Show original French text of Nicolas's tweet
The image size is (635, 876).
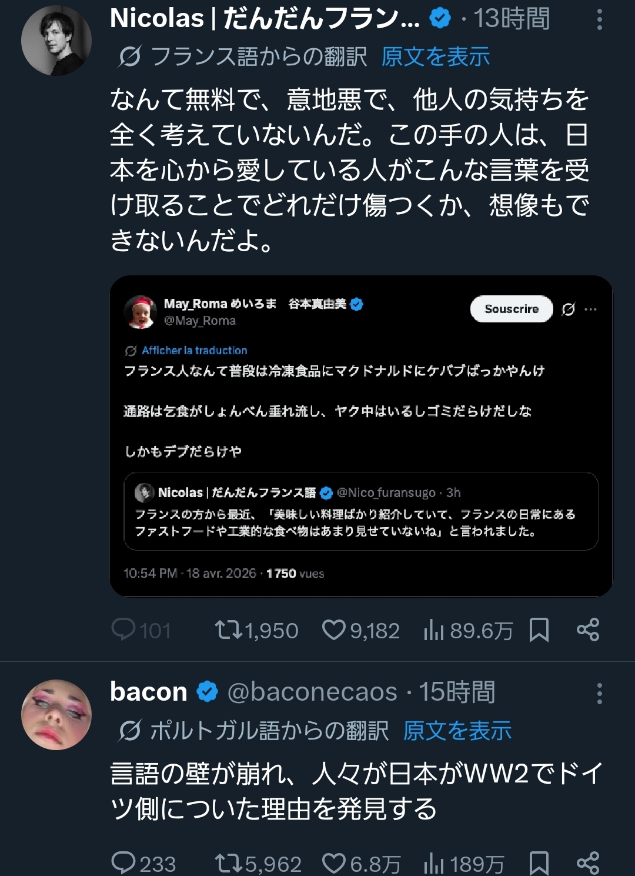pos(436,57)
